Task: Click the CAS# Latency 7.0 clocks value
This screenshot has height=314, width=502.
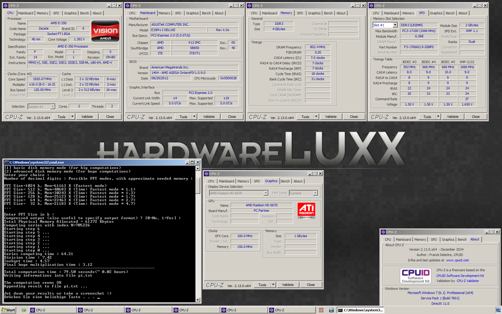Action: click(x=318, y=58)
